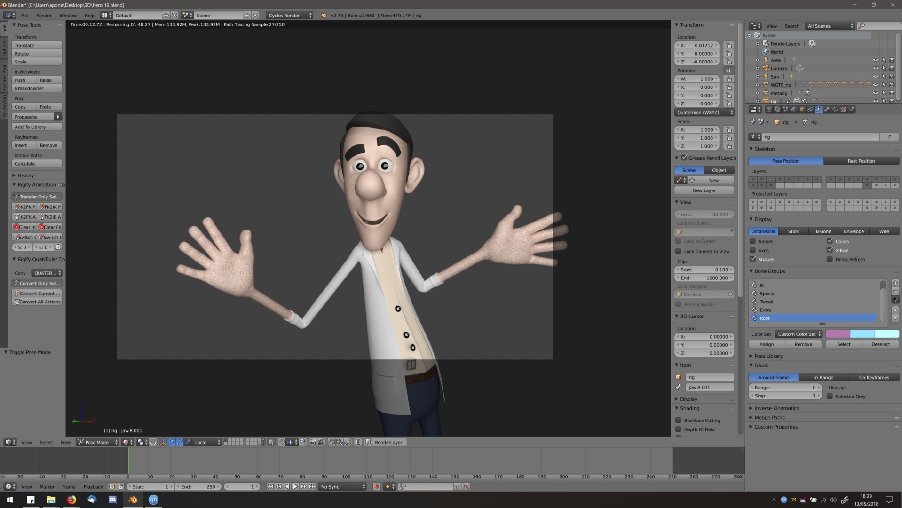
Task: Select the translate manipulator arrow icon
Action: tap(172, 442)
